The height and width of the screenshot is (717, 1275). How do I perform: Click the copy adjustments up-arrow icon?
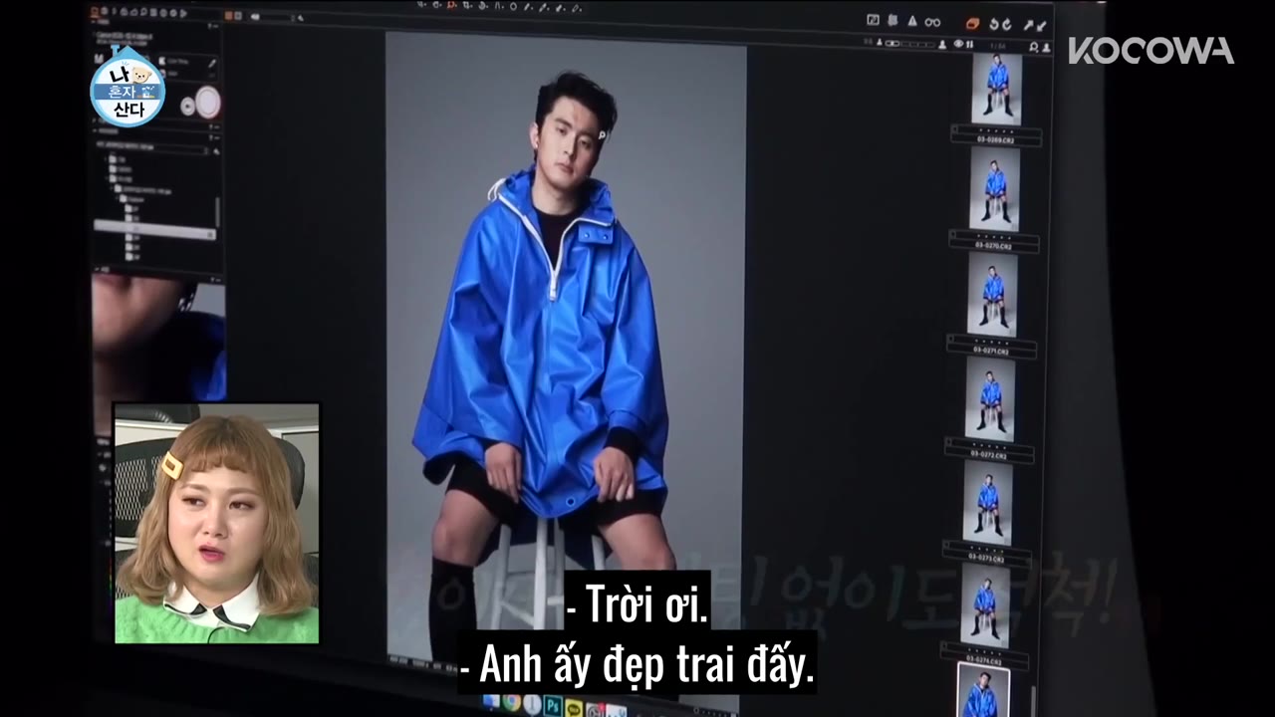coord(1028,25)
